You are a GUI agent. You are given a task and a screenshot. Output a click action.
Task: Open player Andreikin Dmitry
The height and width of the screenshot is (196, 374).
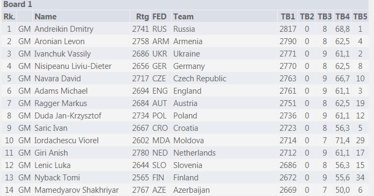[63, 29]
